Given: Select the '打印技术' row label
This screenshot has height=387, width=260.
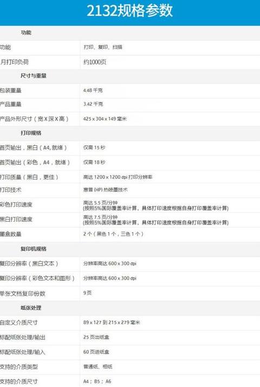Looking at the screenshot, I should point(11,190).
